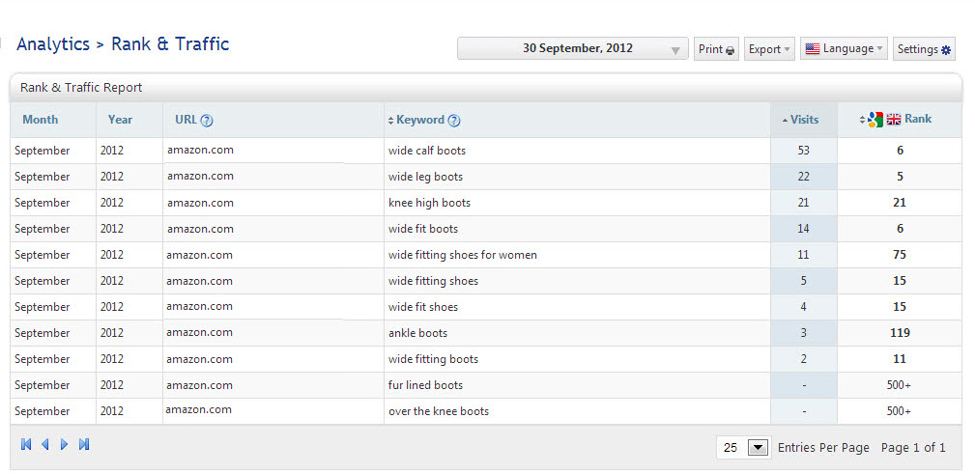Open the Language dropdown
Image resolution: width=975 pixels, height=474 pixels.
[844, 48]
